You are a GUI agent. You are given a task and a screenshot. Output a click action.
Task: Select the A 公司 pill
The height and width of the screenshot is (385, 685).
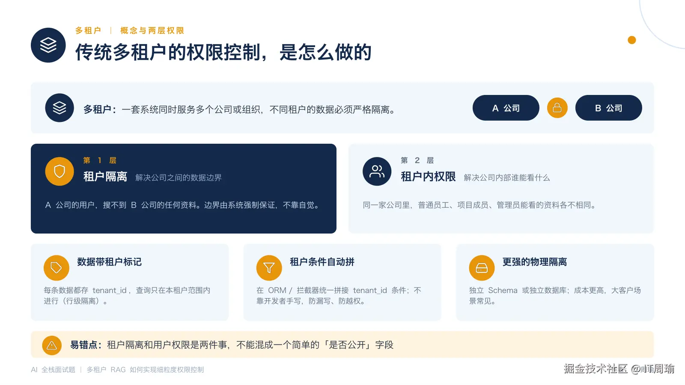[x=506, y=108]
